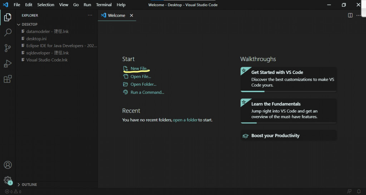Click the EXPLORER panel title
Image resolution: width=366 pixels, height=195 pixels.
click(x=30, y=15)
